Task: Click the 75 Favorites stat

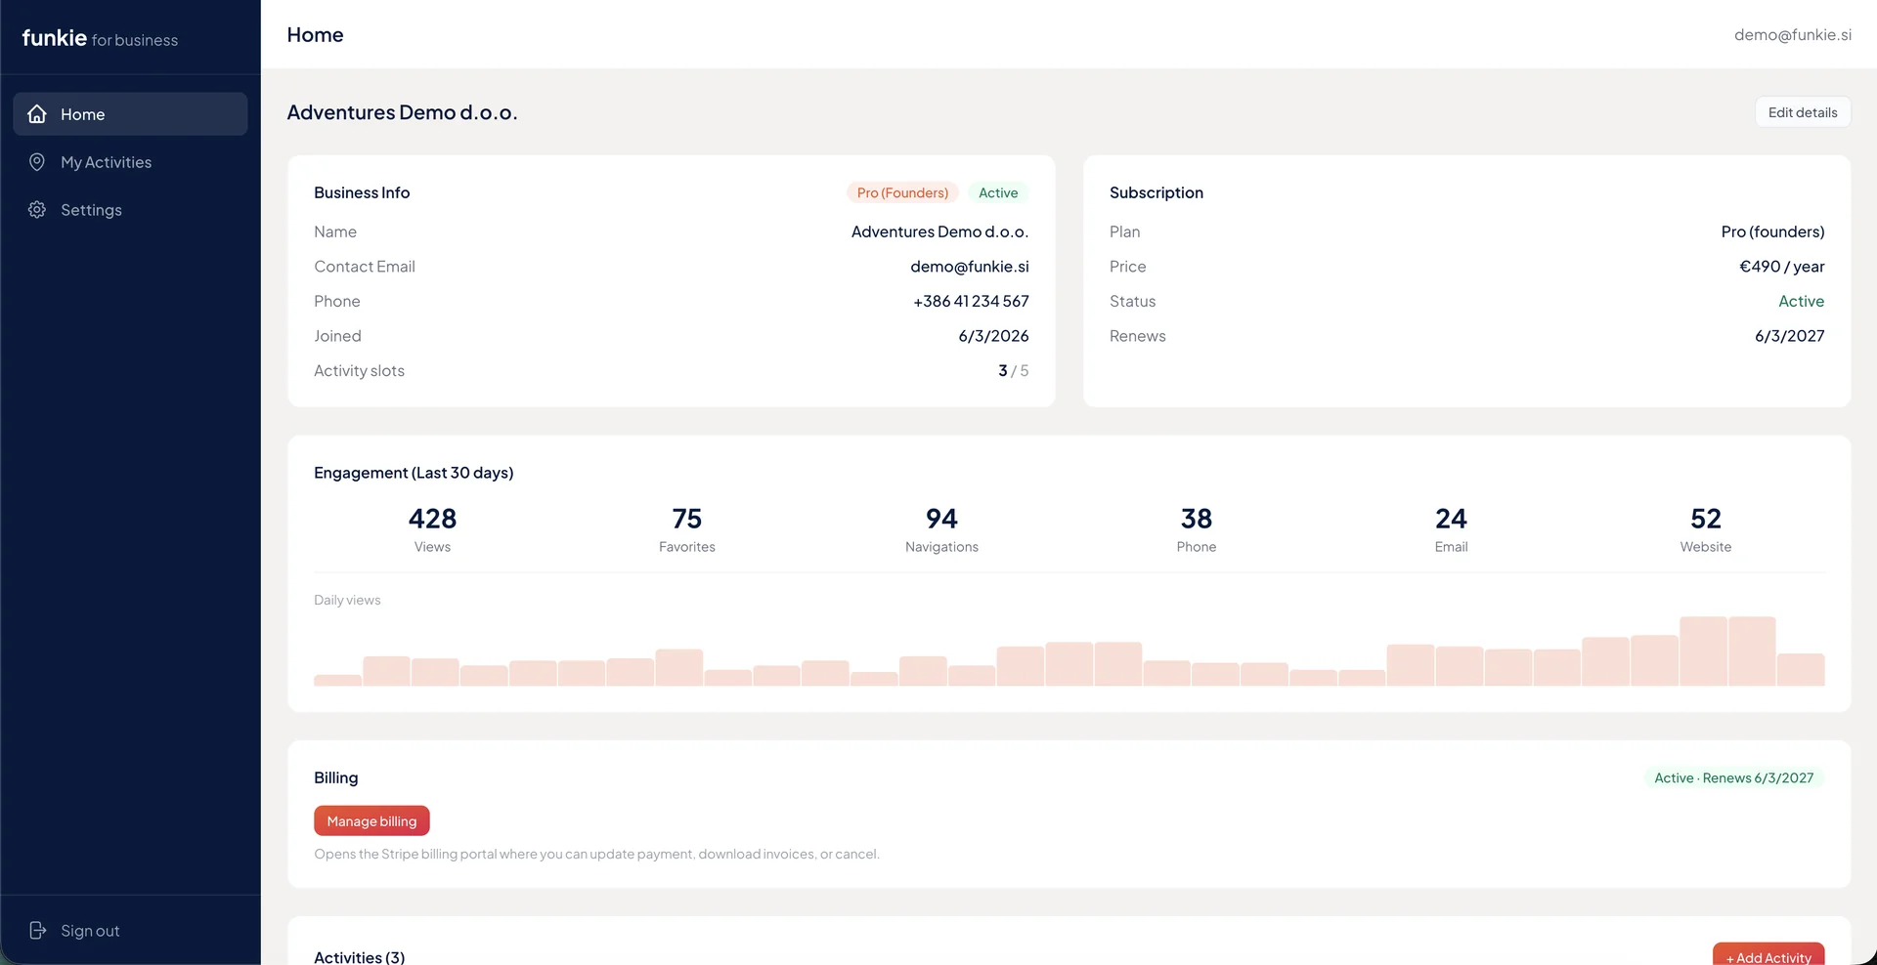Action: click(x=687, y=529)
